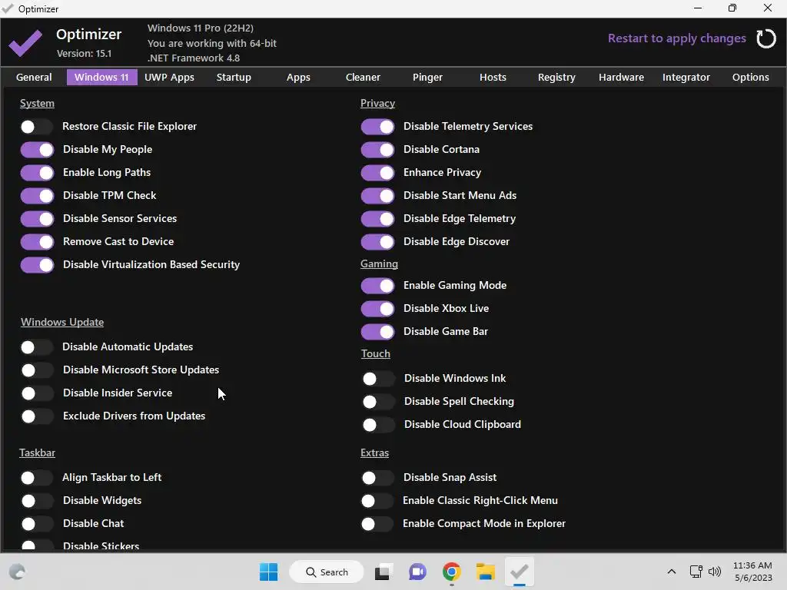Screen dimensions: 787x590
Task: Click the restart circular arrow icon
Action: pos(766,38)
